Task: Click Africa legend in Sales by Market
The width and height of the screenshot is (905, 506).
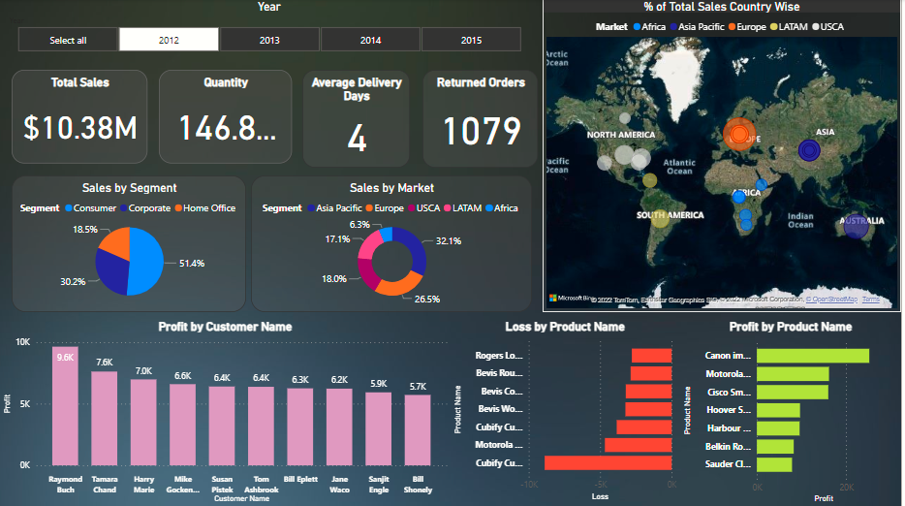Action: click(x=502, y=208)
